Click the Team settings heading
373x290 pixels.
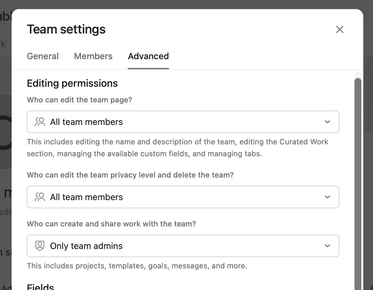[x=66, y=29]
